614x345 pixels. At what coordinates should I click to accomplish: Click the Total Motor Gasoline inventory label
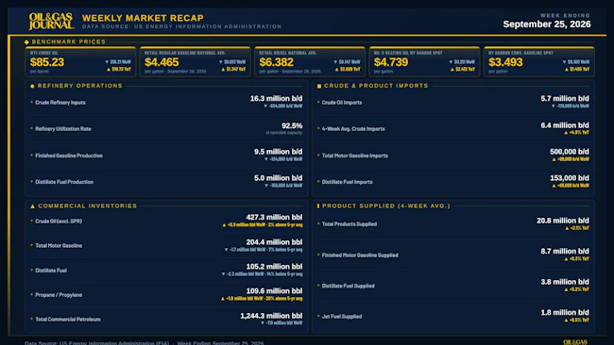(59, 246)
